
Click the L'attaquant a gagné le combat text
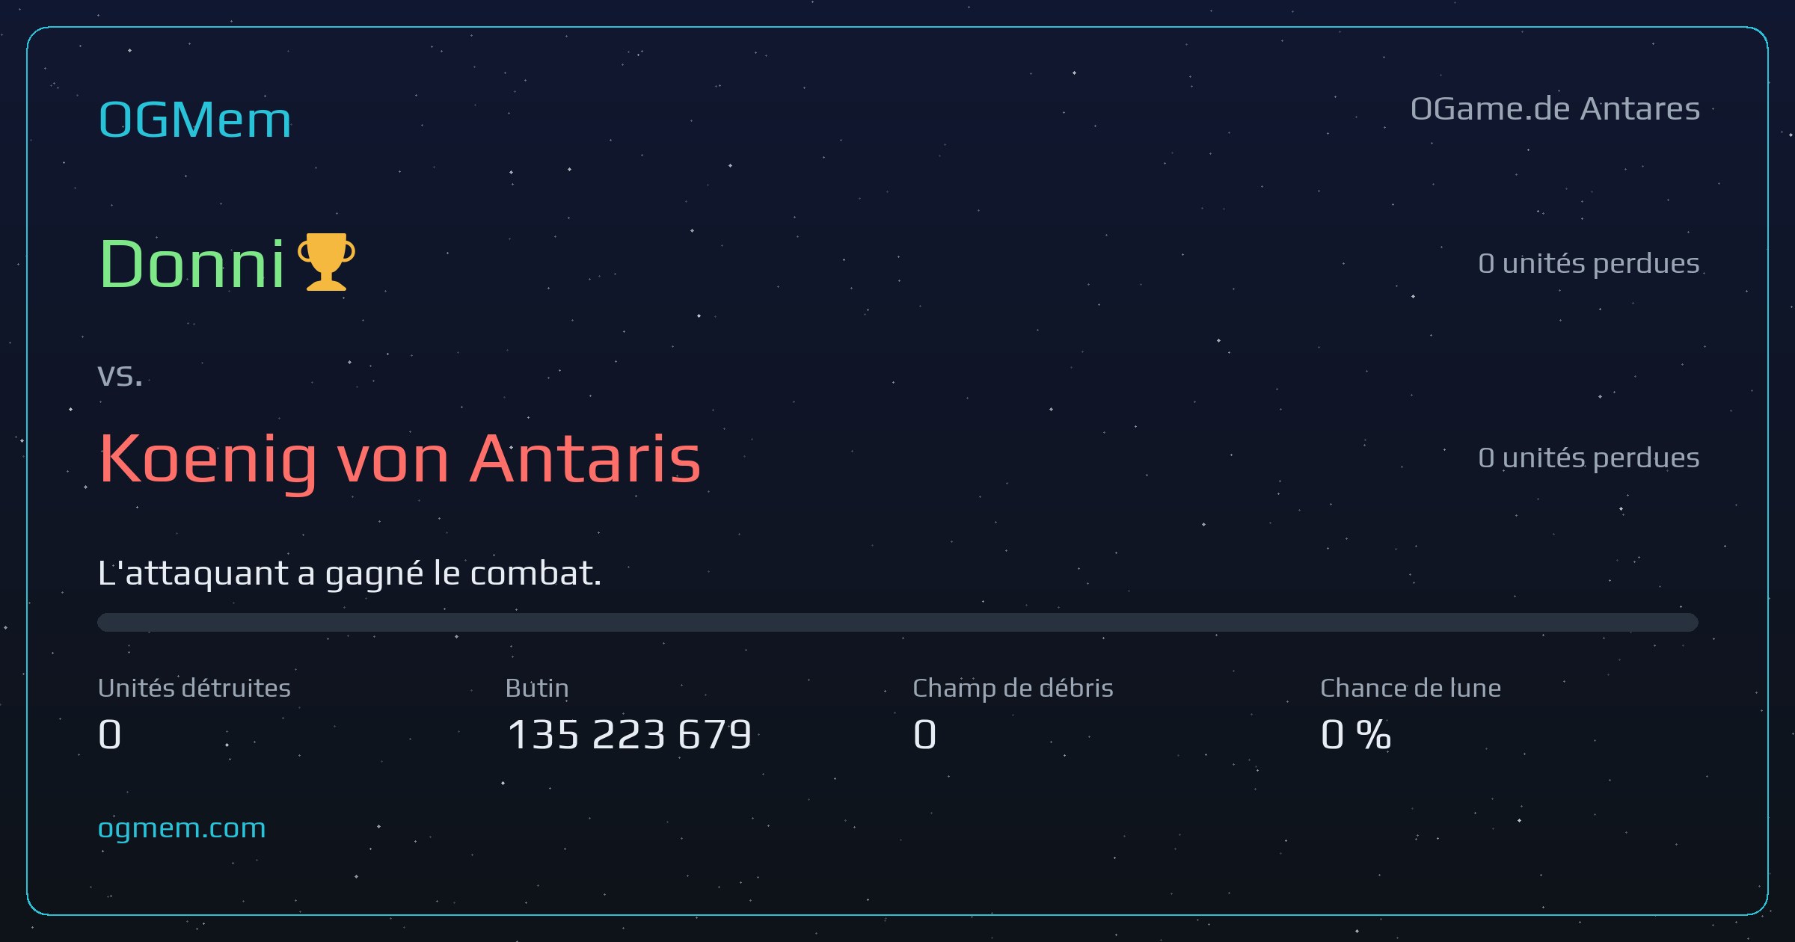(349, 573)
